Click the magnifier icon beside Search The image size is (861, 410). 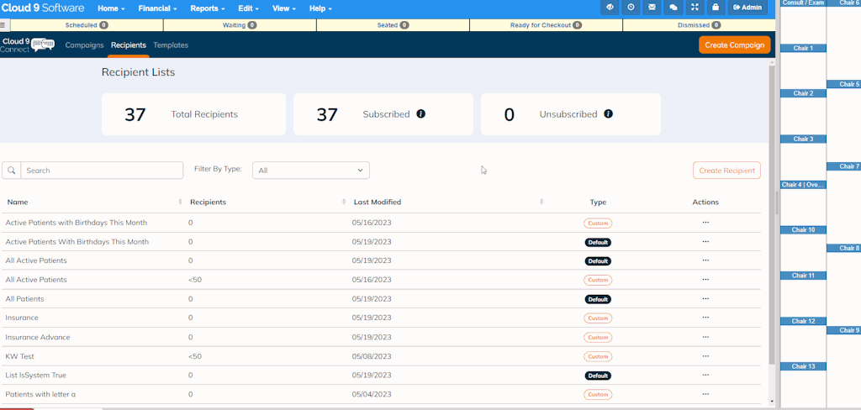[x=11, y=171]
